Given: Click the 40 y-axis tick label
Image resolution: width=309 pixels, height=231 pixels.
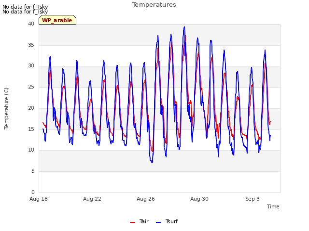Looking at the screenshot, I should 31,24.
